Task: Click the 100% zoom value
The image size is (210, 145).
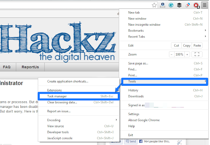Action: pos(179,54)
